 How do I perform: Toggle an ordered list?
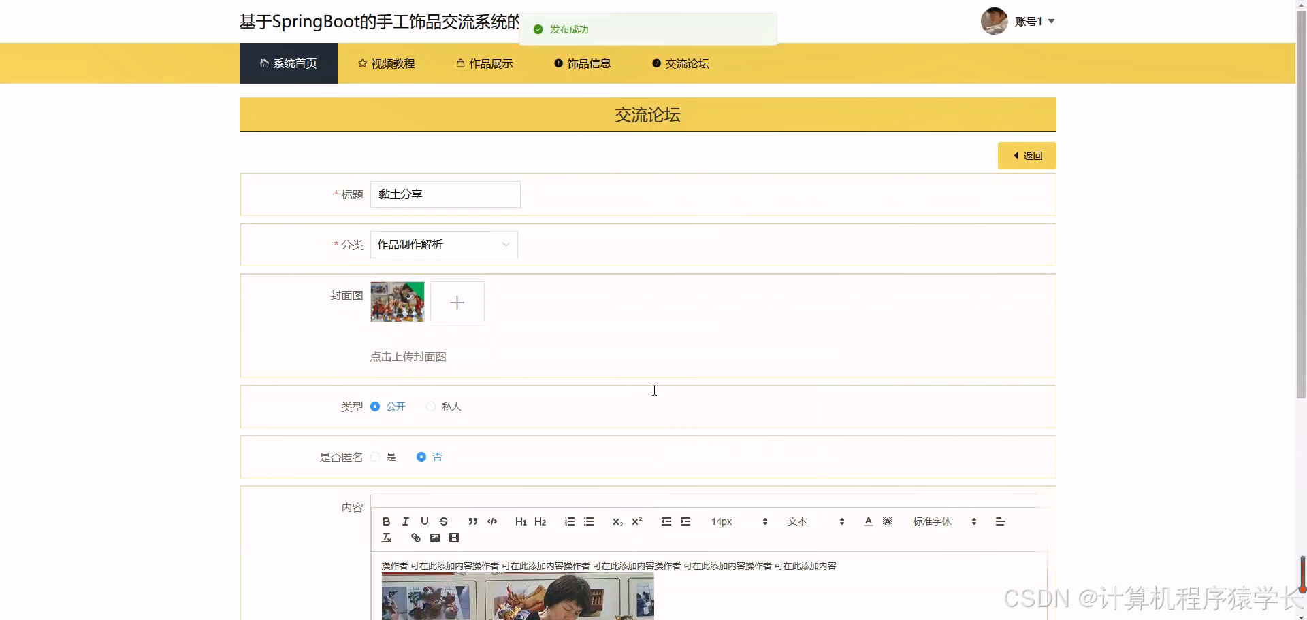(569, 521)
